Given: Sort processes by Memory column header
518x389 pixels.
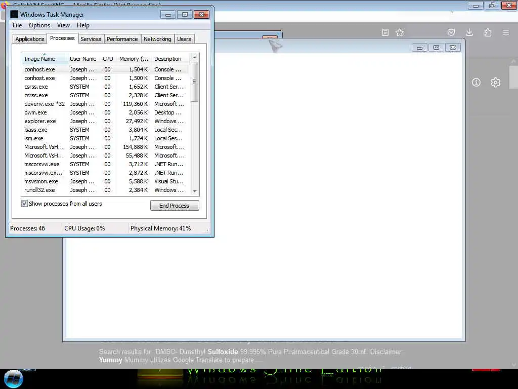Looking at the screenshot, I should coord(134,59).
